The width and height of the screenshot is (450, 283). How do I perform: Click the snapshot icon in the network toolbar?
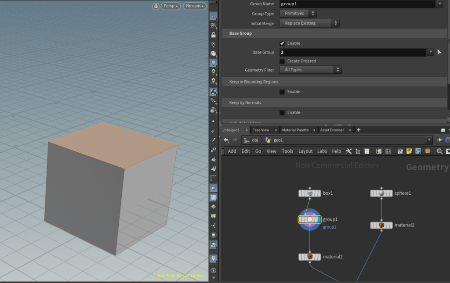400,151
